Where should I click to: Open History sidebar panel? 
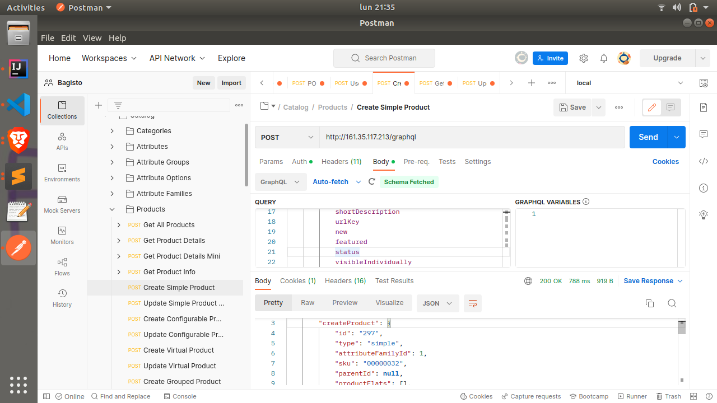click(x=62, y=298)
